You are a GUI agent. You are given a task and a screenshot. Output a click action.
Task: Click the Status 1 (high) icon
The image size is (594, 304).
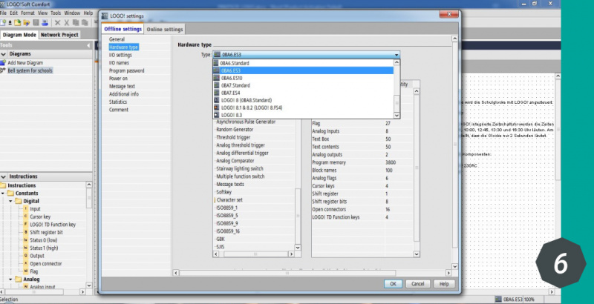pyautogui.click(x=25, y=248)
